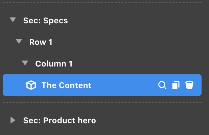The image size is (209, 135).
Task: Duplicate The Content element
Action: [176, 85]
